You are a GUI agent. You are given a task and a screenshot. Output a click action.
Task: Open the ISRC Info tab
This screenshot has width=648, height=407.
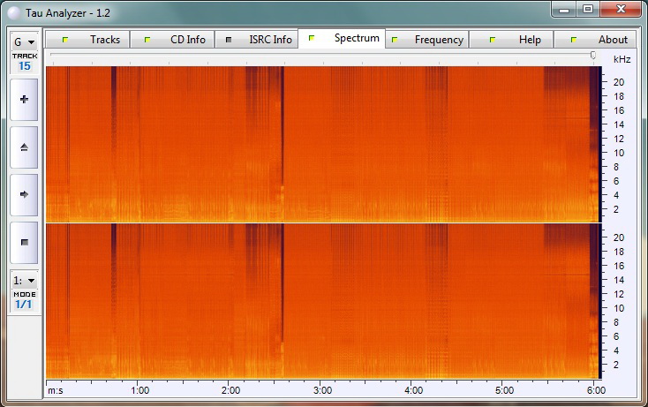click(x=257, y=40)
